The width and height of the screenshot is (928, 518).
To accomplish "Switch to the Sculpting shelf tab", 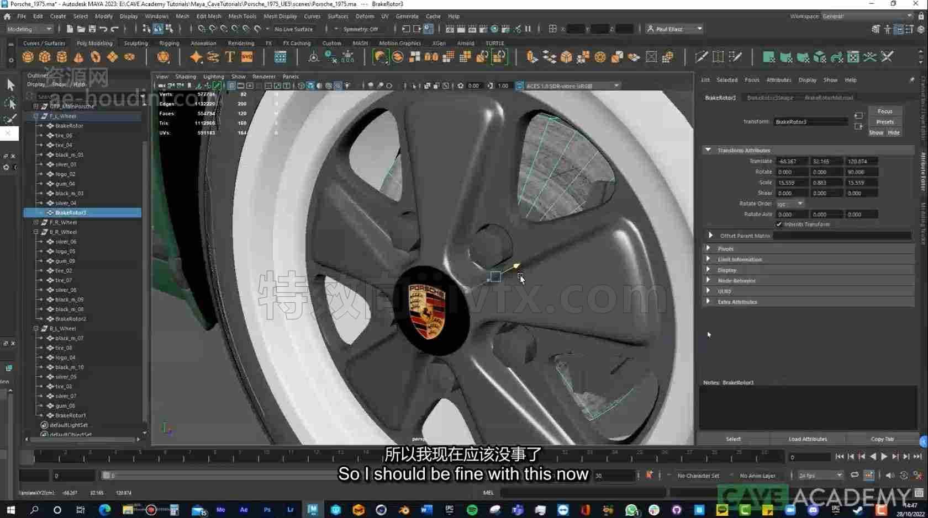I will pyautogui.click(x=136, y=43).
